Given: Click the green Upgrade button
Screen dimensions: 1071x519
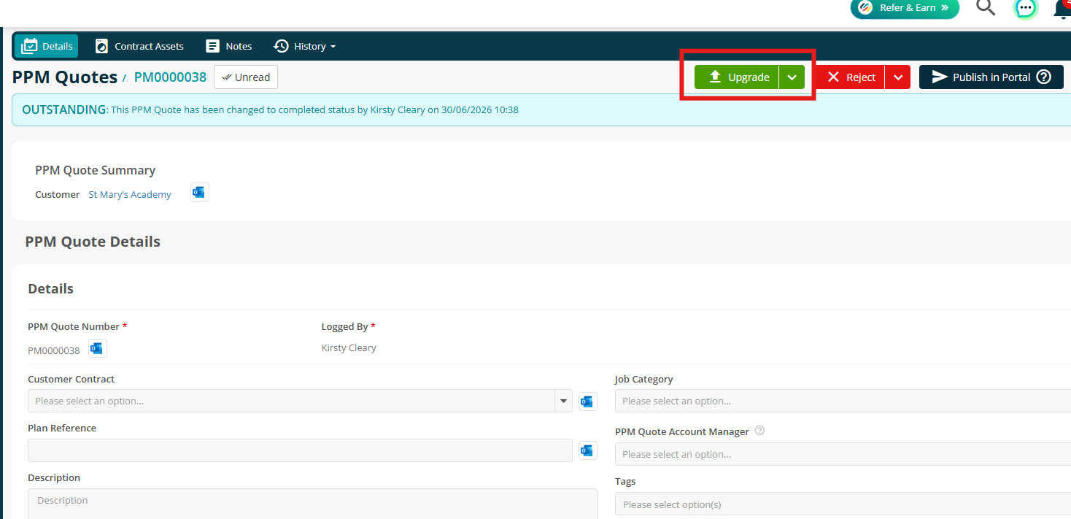Looking at the screenshot, I should point(737,77).
